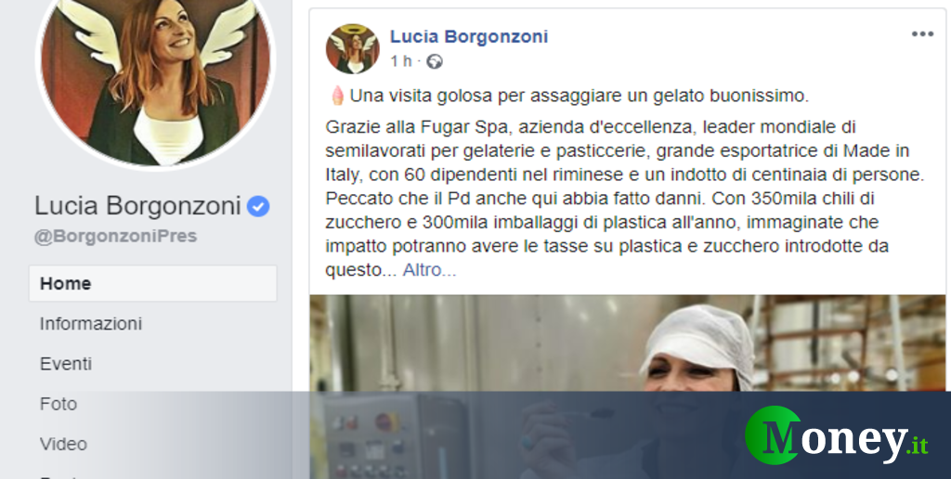Select the Home sidebar tab
Screen dimensions: 951x479
[153, 283]
